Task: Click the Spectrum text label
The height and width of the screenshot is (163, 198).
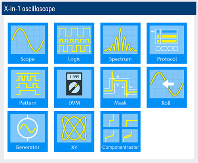Action: [120, 59]
